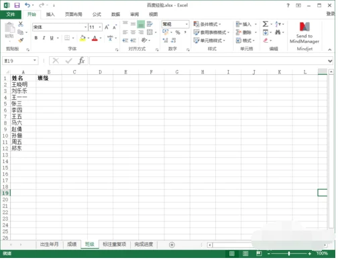Image resolution: width=338 pixels, height=260 pixels.
Task: Open the 标注重复项 sheet tab
Action: tap(115, 245)
